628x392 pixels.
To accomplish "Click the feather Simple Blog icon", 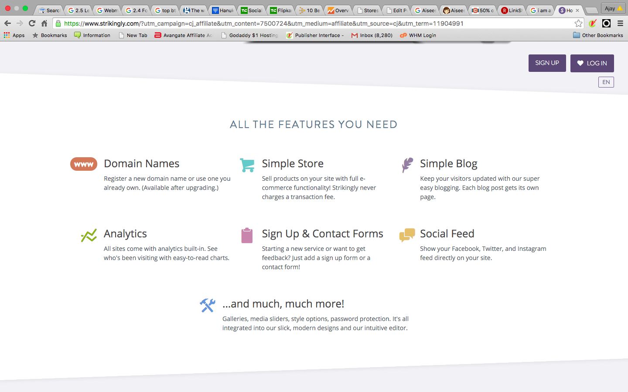I will (x=407, y=165).
